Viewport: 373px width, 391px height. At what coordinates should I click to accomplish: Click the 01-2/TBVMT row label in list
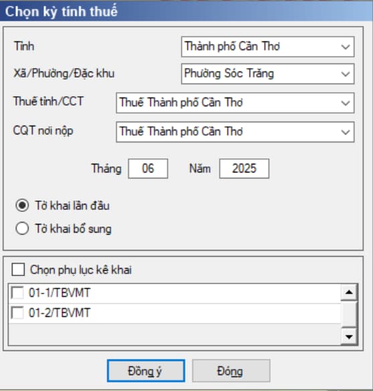[x=59, y=313]
